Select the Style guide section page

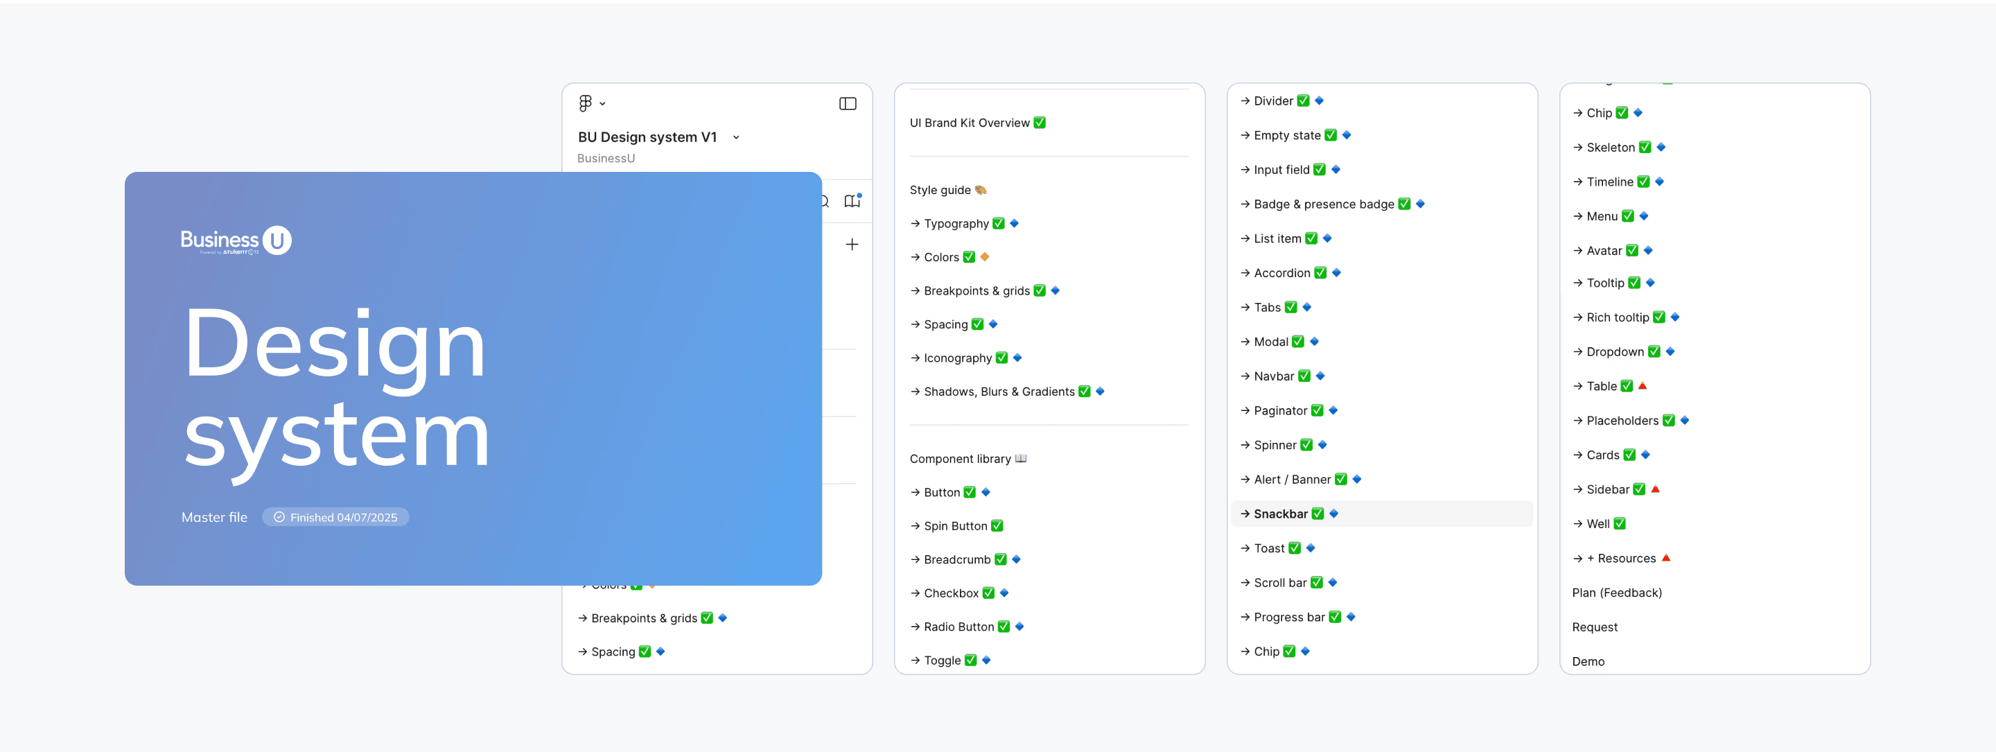coord(947,190)
